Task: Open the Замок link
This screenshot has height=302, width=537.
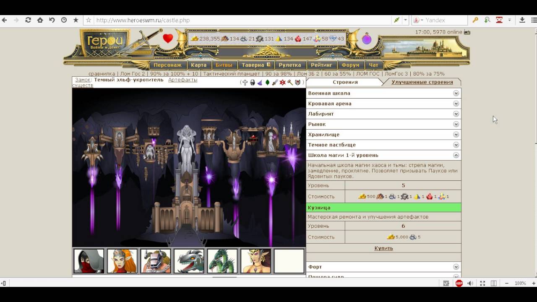Action: point(83,80)
